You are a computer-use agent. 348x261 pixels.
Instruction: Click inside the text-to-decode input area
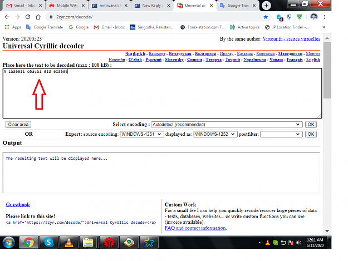162,93
